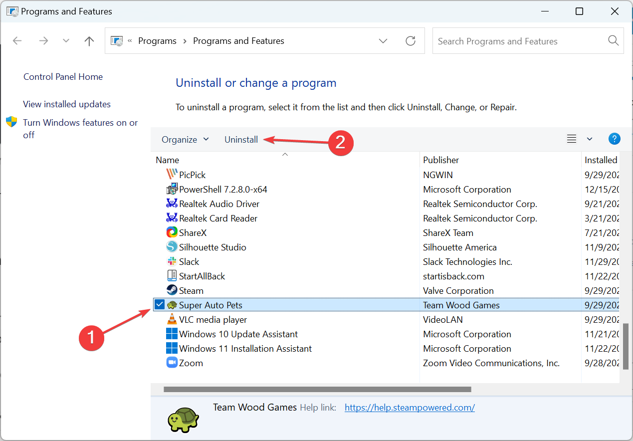Select the Zoom list row name
633x441 pixels.
pos(191,363)
